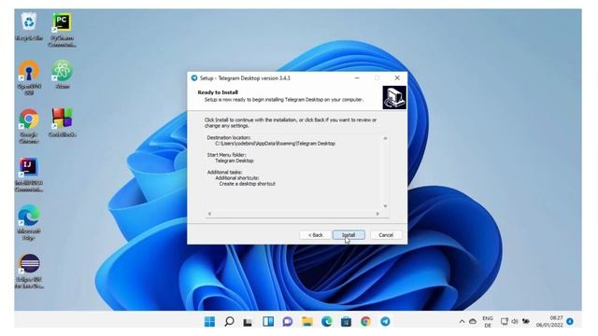Click the volume speaker tray icon
Viewport: 598px width, 336px height.
click(x=515, y=321)
